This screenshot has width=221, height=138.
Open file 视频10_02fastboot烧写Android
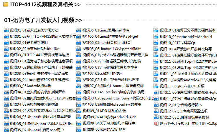(186, 36)
